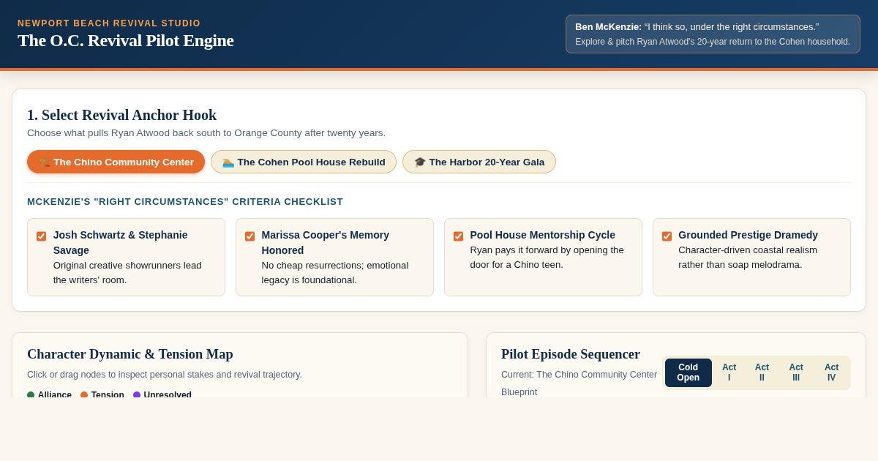
Task: Click the Select Revival Anchor Hook heading
Action: pyautogui.click(x=122, y=115)
